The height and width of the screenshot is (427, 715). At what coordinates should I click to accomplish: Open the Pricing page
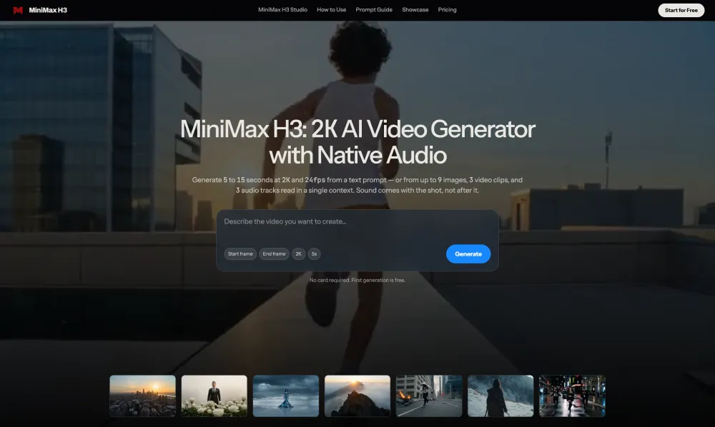point(447,9)
